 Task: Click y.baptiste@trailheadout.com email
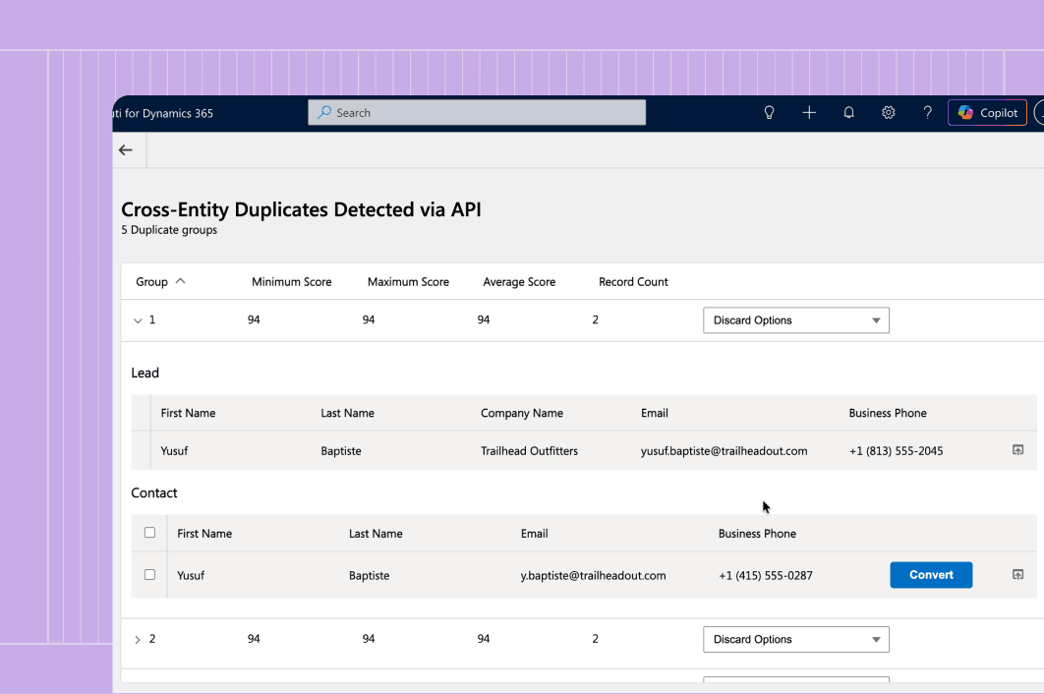point(593,575)
